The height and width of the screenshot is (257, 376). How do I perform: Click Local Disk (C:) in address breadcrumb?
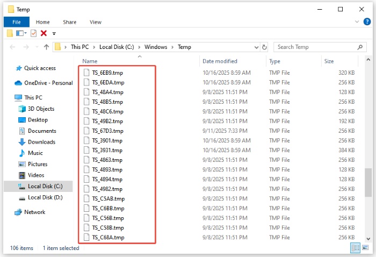pos(117,47)
